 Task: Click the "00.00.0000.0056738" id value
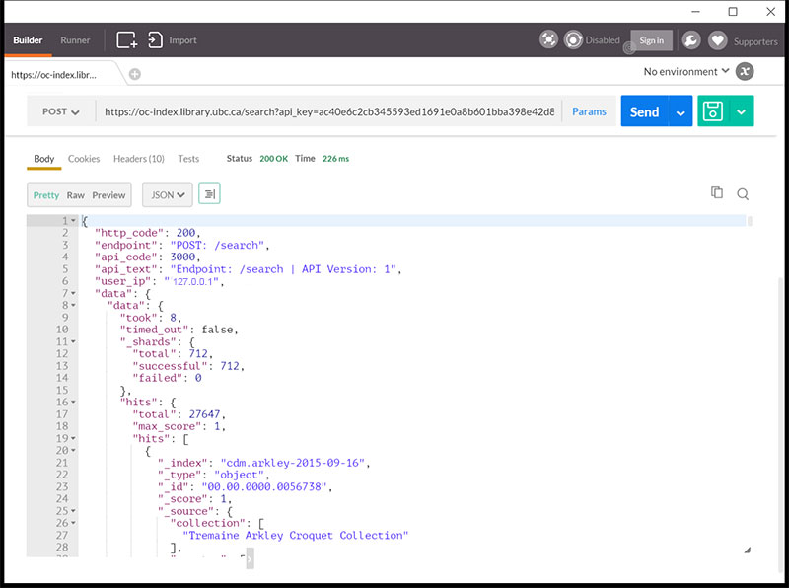coord(264,486)
